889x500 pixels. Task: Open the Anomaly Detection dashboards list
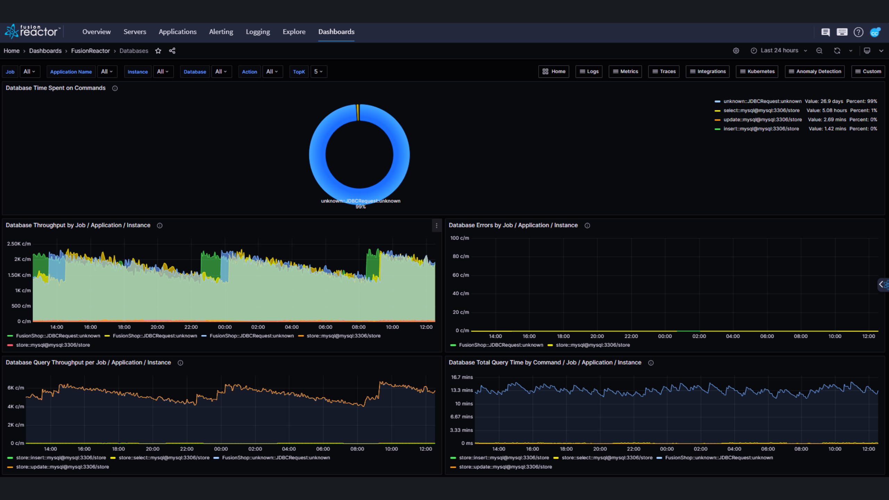pyautogui.click(x=815, y=72)
